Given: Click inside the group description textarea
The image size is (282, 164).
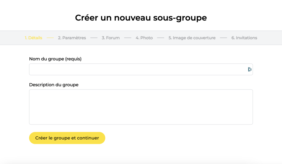Looking at the screenshot, I should coord(141,107).
